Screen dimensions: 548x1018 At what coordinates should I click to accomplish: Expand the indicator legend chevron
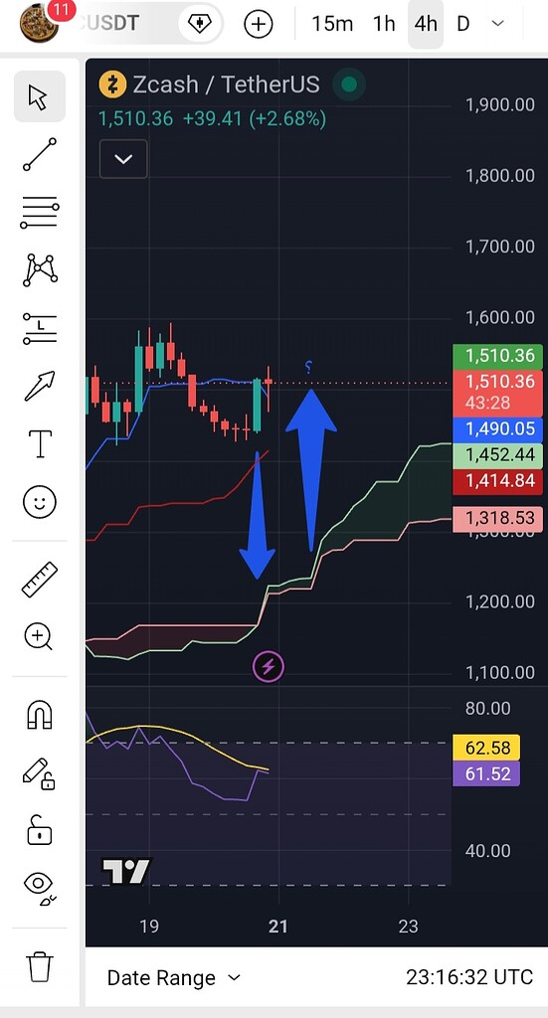[x=123, y=159]
